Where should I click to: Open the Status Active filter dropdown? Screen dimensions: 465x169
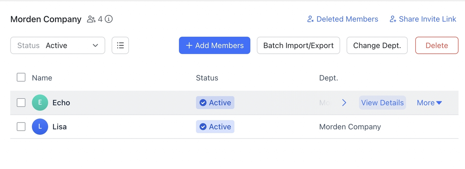58,45
